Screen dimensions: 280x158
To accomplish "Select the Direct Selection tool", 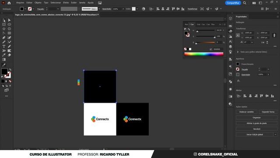I will click(9, 20).
